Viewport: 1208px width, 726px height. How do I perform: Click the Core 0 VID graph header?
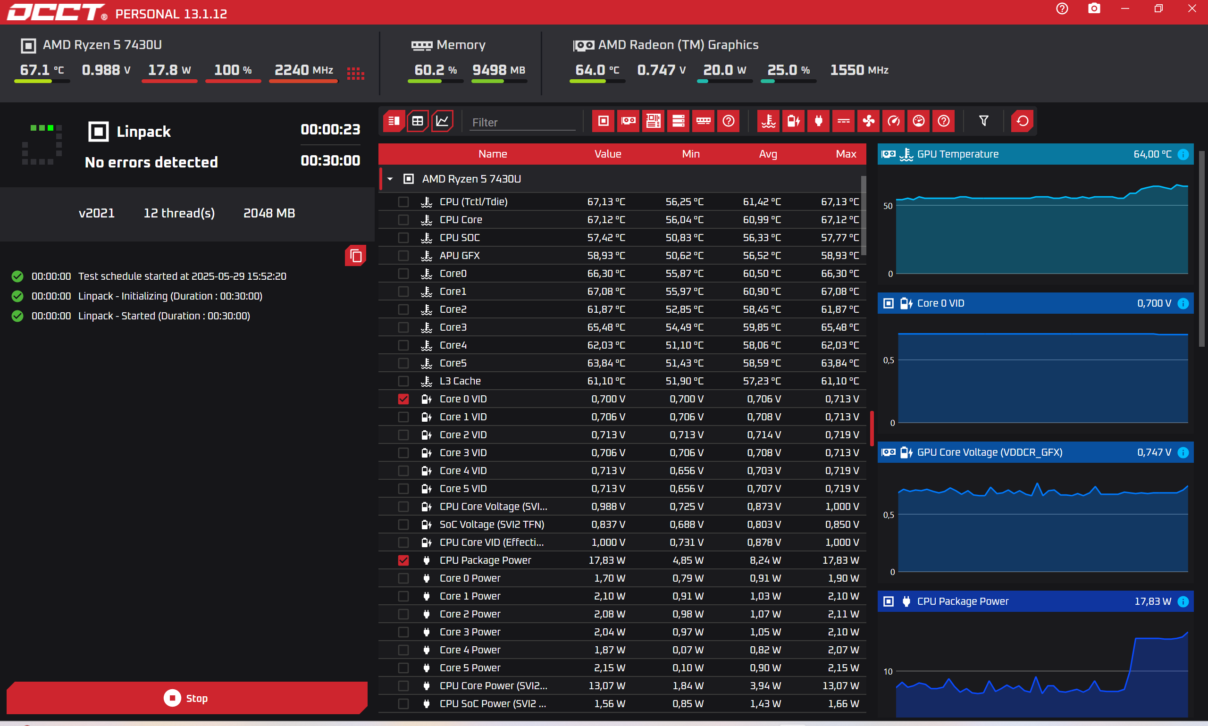click(1035, 303)
